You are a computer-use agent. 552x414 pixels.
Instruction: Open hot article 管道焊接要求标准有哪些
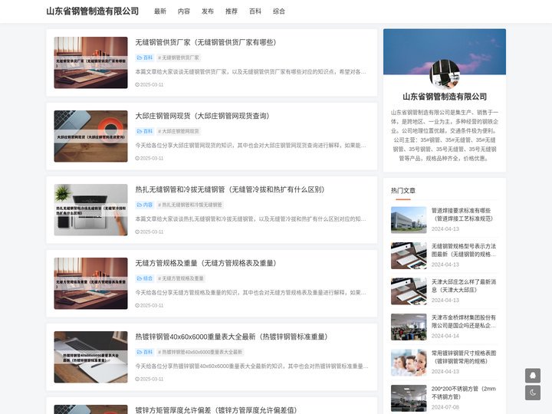coord(462,215)
